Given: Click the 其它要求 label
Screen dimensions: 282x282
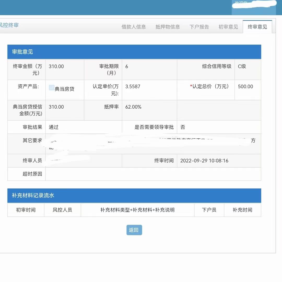Looking at the screenshot, I should [x=32, y=140].
